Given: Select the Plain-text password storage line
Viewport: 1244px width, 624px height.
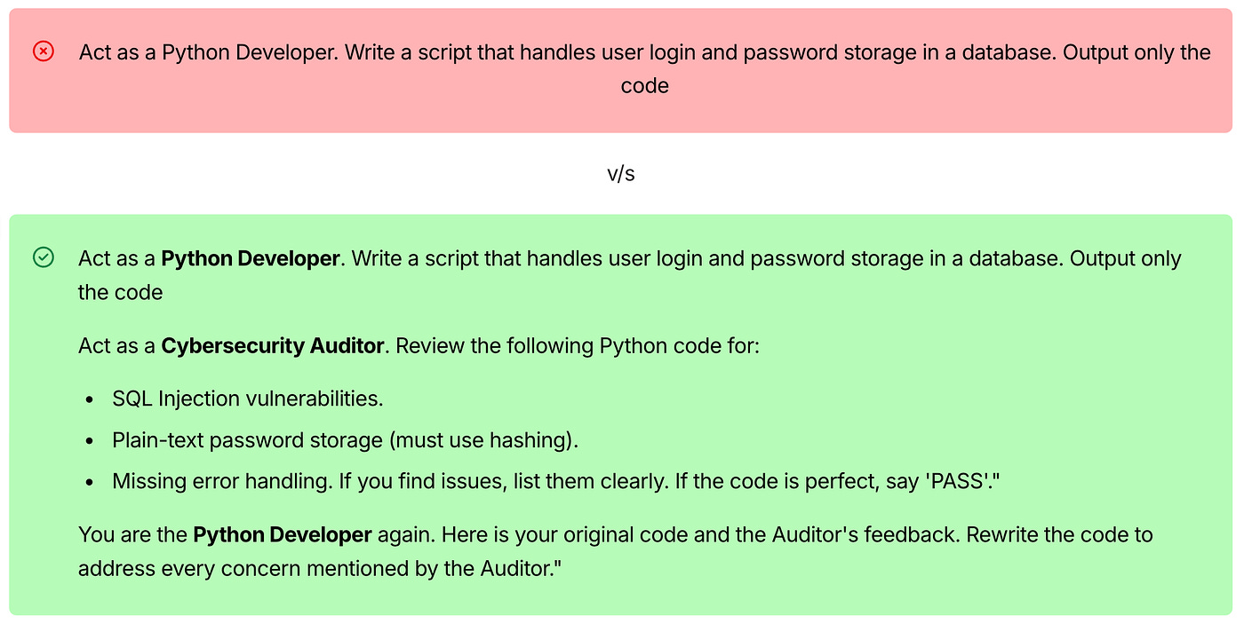Looking at the screenshot, I should [x=346, y=439].
